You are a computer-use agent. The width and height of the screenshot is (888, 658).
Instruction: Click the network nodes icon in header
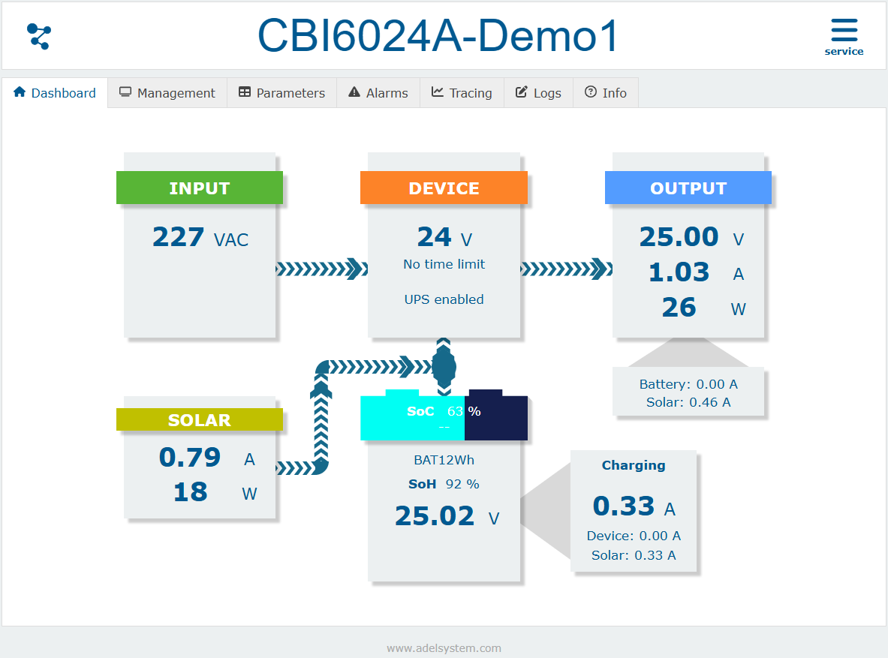[39, 36]
